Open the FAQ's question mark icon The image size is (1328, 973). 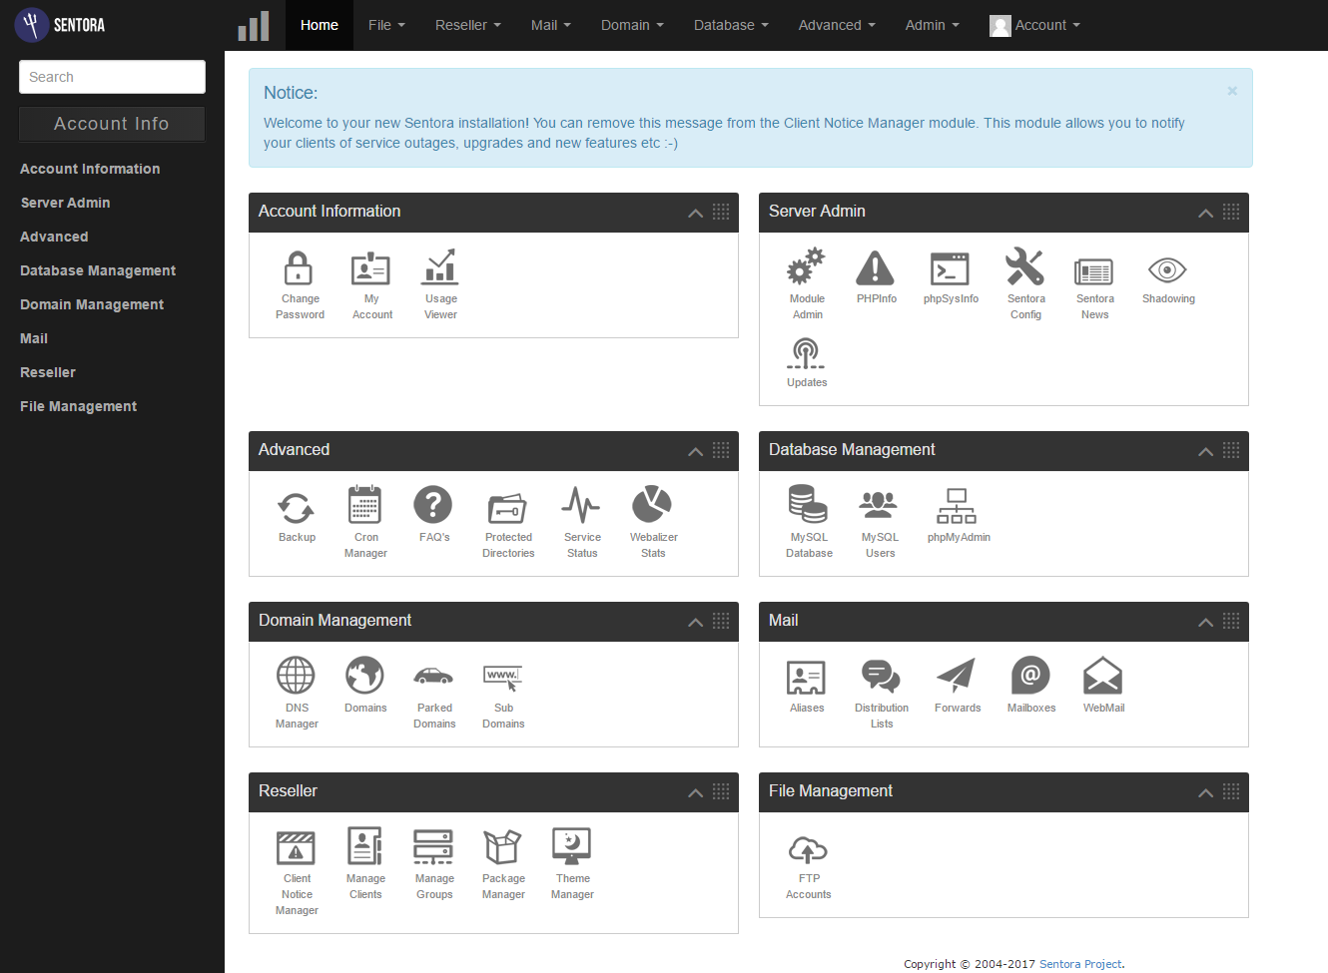click(x=433, y=505)
